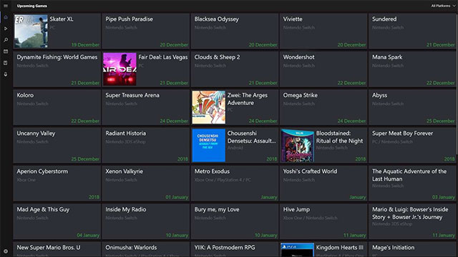Screen dimensions: 458x257
Task: Open the Hive Jump tile
Action: (x=323, y=222)
